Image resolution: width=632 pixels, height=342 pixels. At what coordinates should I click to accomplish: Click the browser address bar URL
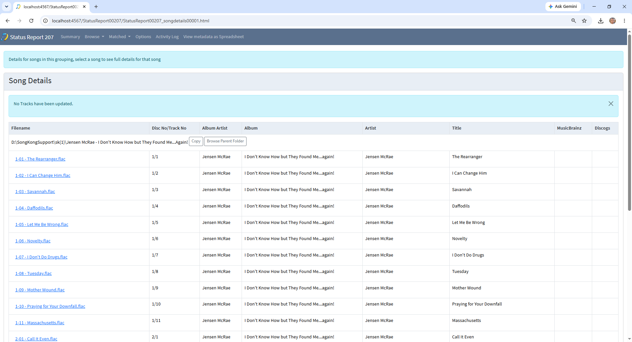(131, 21)
